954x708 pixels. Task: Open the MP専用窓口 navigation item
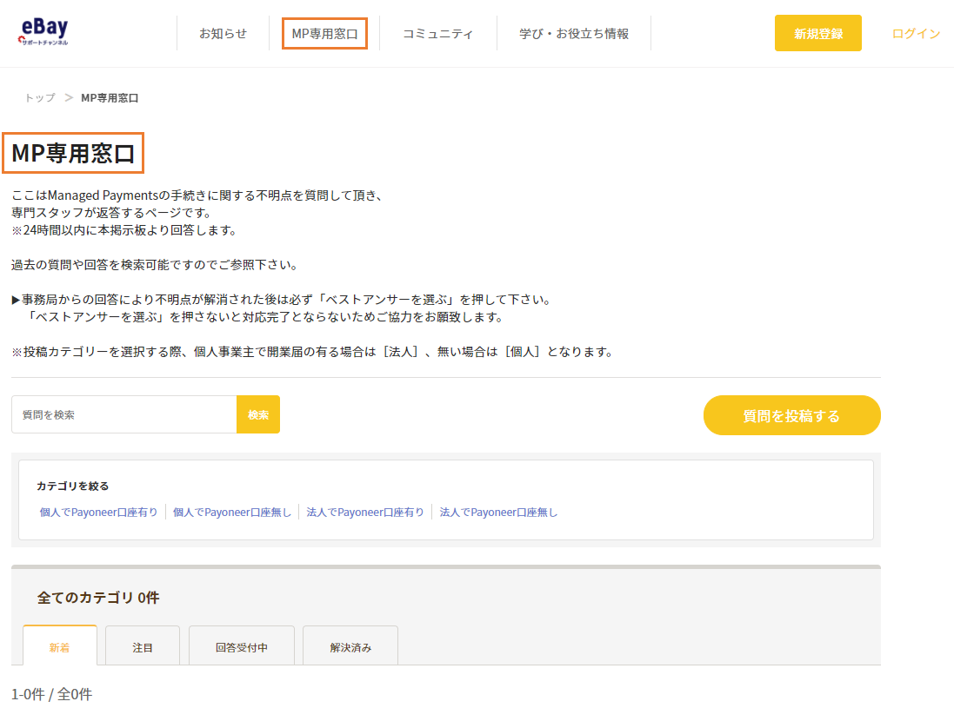coord(324,33)
